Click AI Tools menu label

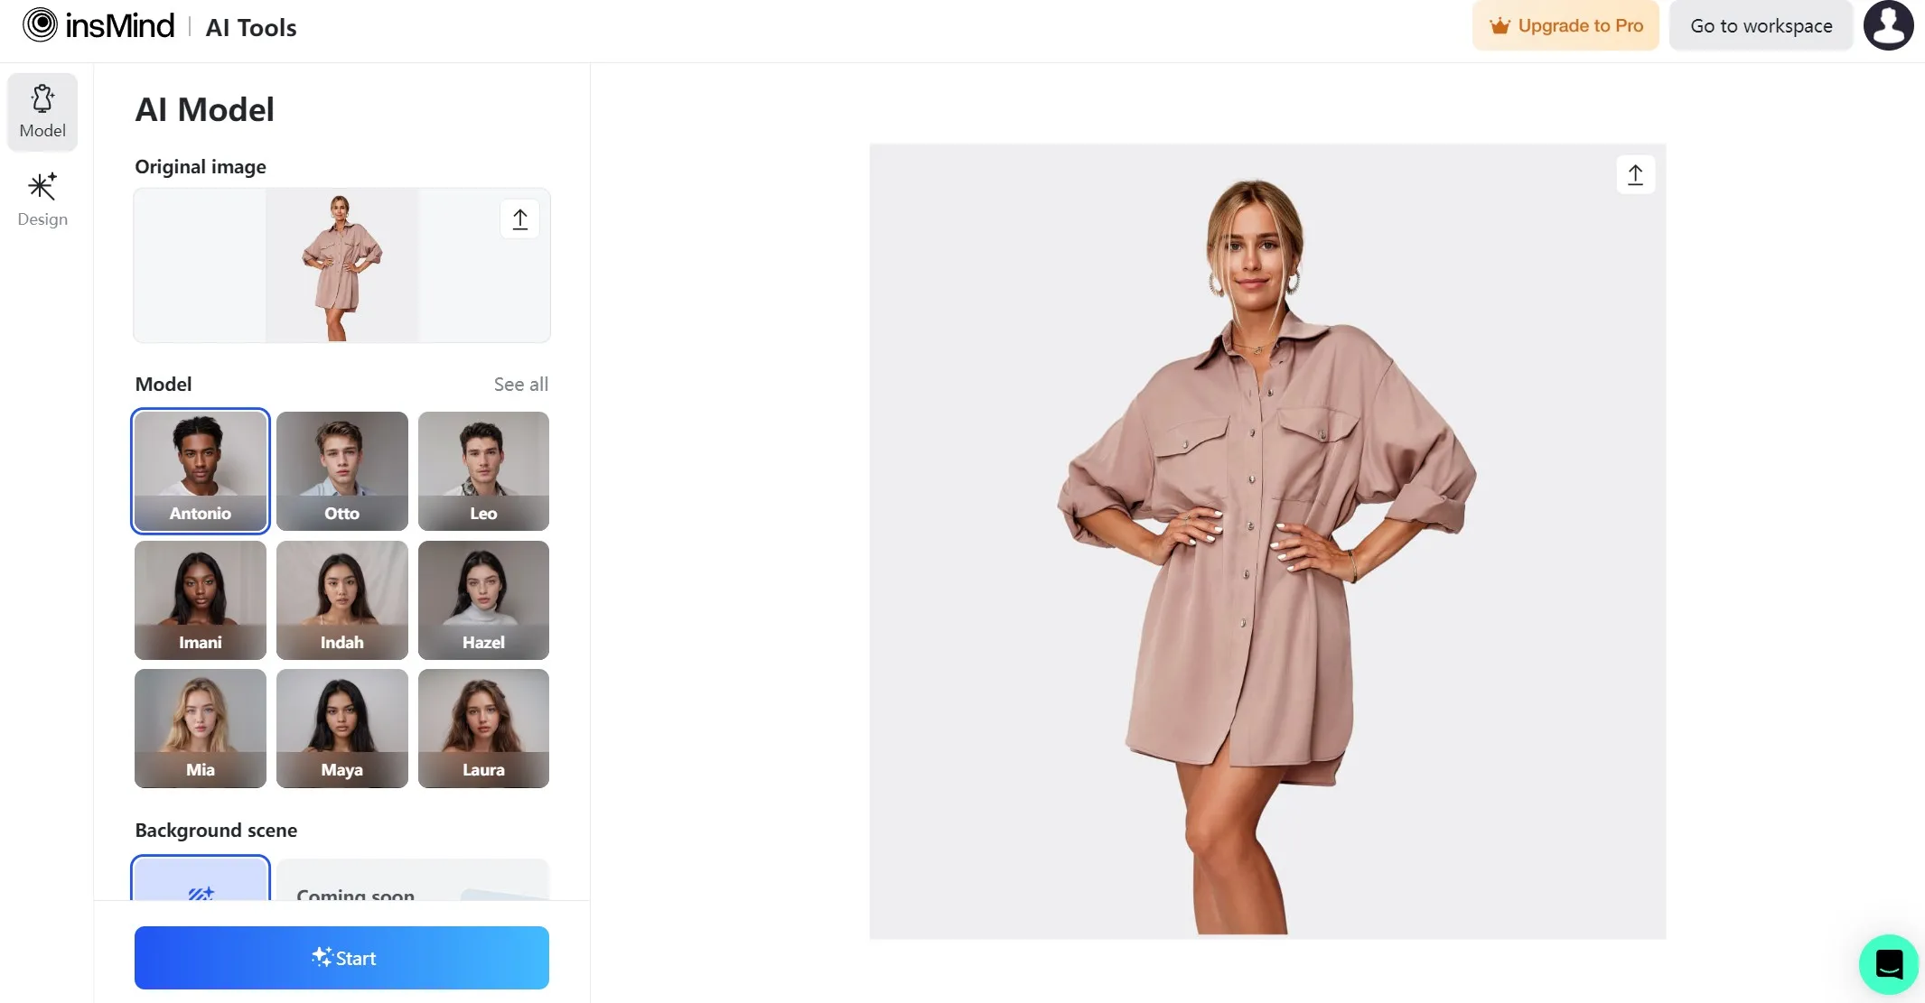point(249,27)
